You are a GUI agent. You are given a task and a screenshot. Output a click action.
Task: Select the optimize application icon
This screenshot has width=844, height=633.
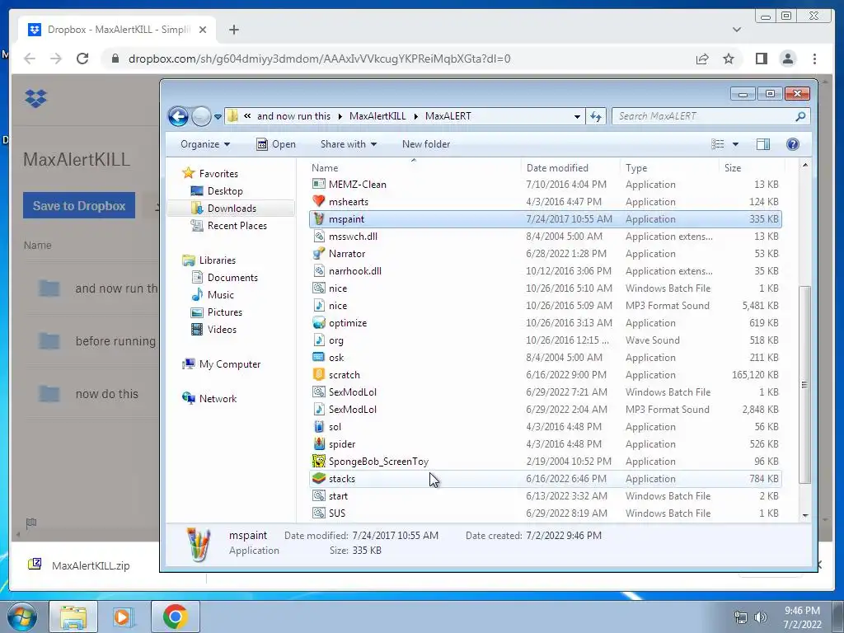pos(319,323)
